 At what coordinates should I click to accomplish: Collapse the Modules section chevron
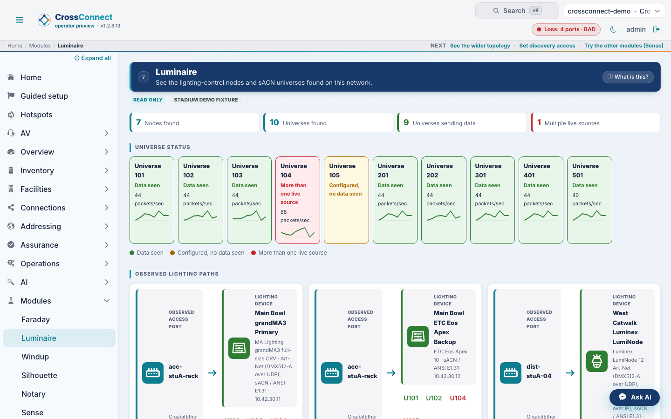tap(107, 301)
